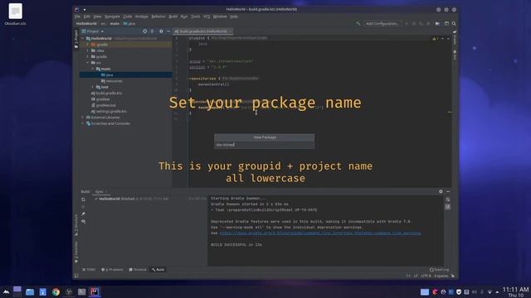Click expand/collapse all icon in Project panel header
The image size is (531, 298).
[x=153, y=31]
